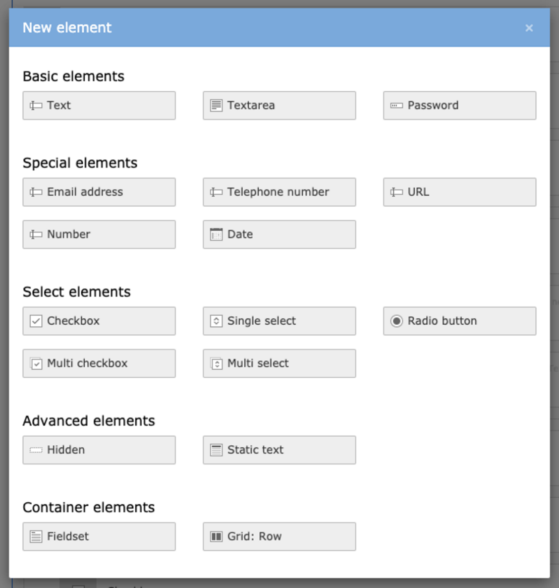Click the Hidden dashed-box icon
This screenshot has width=559, height=588.
[x=36, y=450]
